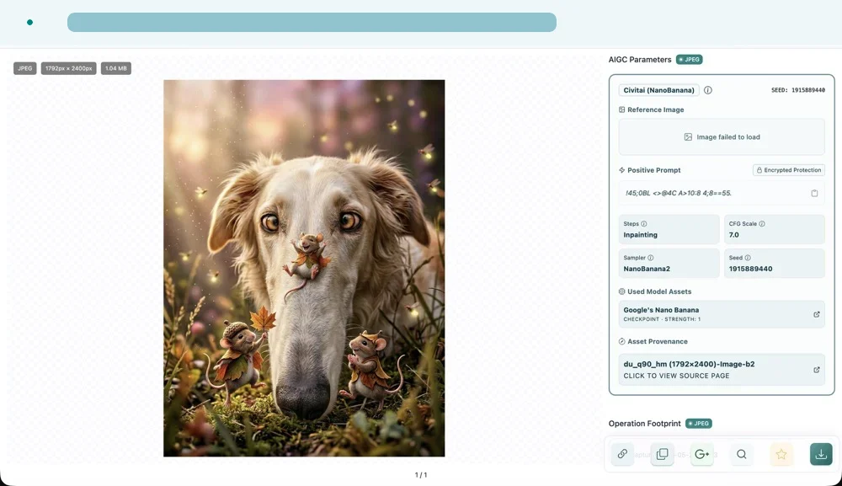Open the dog and mice image preview
The width and height of the screenshot is (842, 486).
[x=304, y=268]
